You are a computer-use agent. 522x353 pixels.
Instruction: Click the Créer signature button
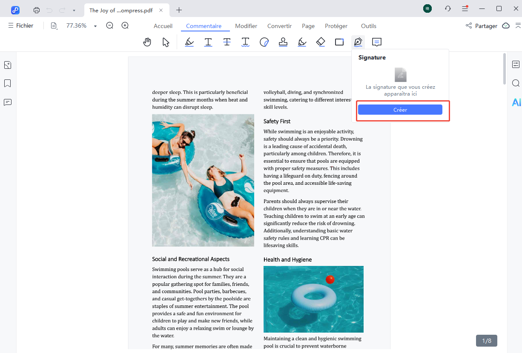point(400,110)
